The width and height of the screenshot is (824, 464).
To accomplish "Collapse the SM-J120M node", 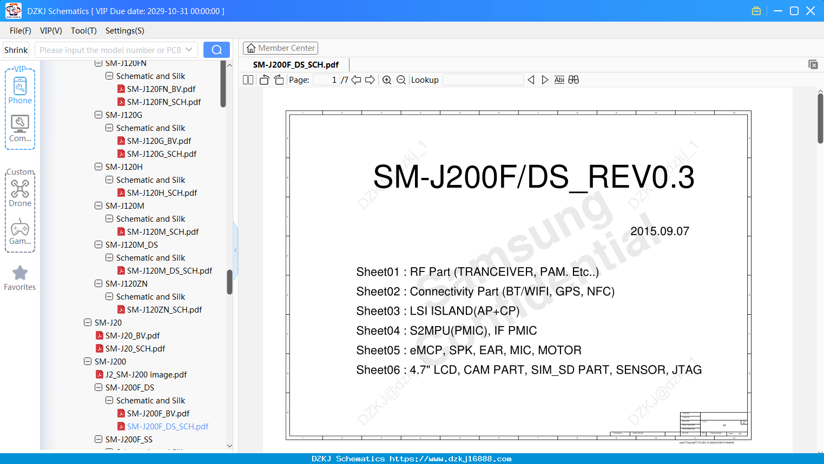I will pyautogui.click(x=98, y=206).
